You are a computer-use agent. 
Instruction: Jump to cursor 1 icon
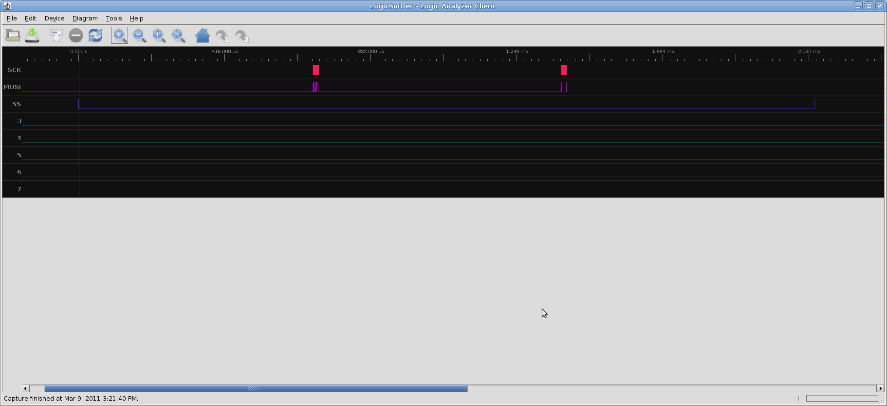click(222, 36)
